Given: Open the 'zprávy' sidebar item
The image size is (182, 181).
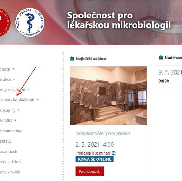Looking at the screenshot, I should click(x=5, y=141).
